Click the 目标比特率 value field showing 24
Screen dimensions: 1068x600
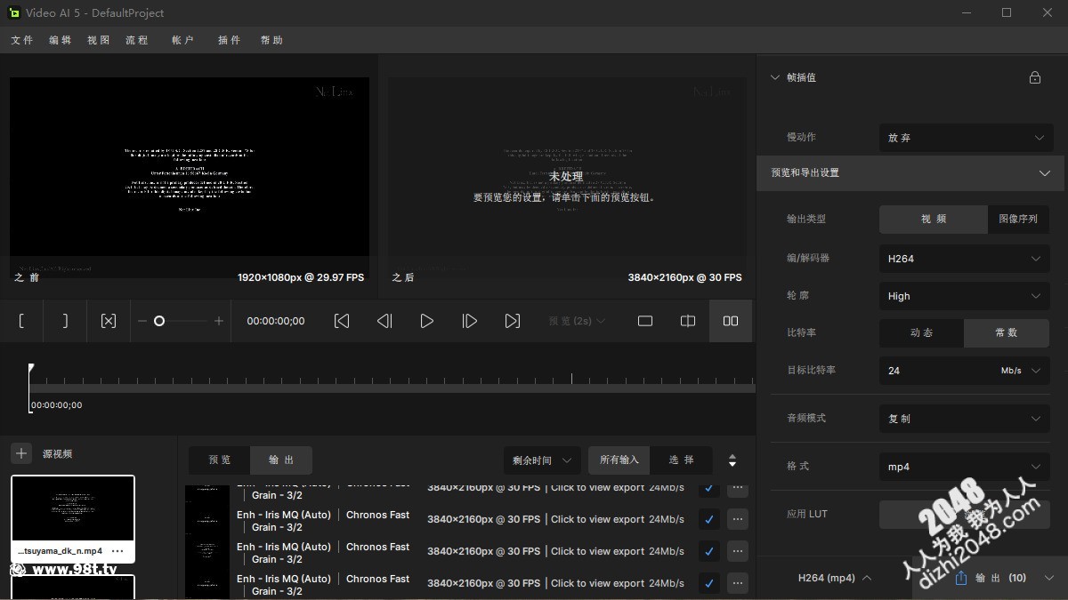tap(934, 371)
